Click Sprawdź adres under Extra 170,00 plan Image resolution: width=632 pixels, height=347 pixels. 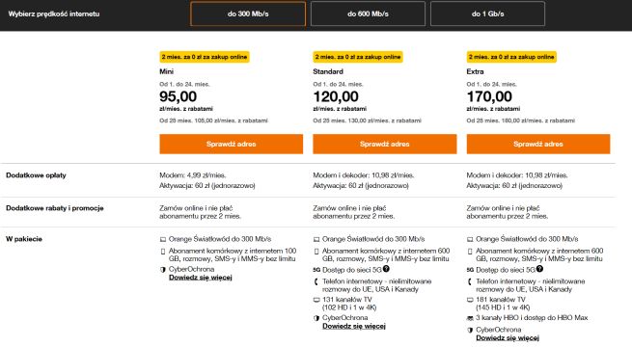point(538,145)
